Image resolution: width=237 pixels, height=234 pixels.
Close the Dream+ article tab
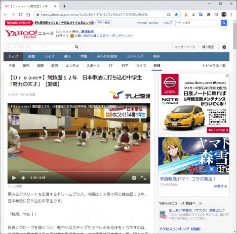[x=55, y=6]
